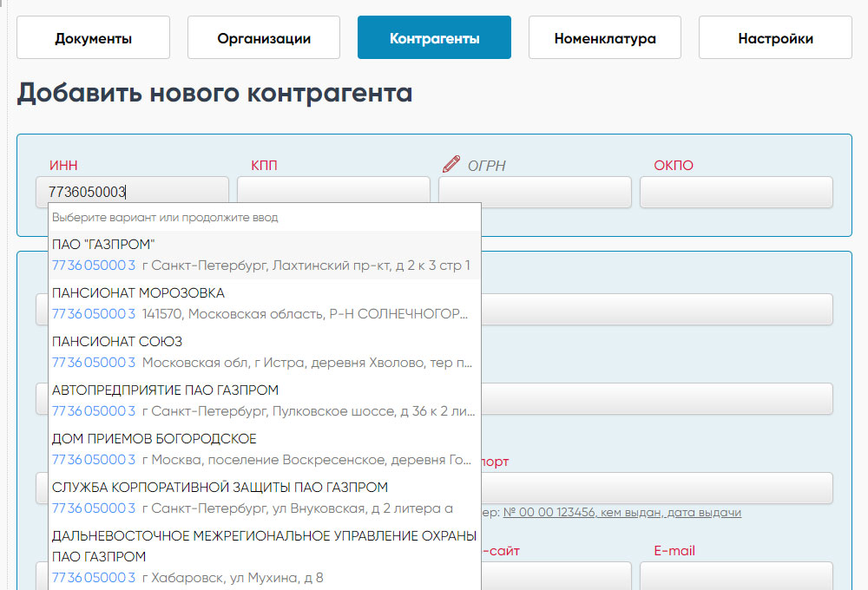The image size is (868, 590).
Task: Select СЛУЖБА КОРПОРАТИВНОЙ ЗАЩИТЫ ПАО ГАЗПРОМ
Action: 265,498
